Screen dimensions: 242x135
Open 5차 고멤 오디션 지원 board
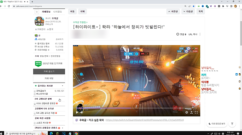point(45,113)
